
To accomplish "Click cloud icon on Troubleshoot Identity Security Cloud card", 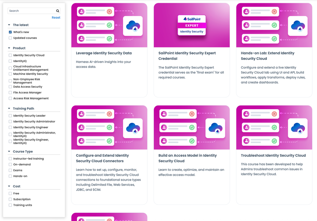I will tap(298, 128).
